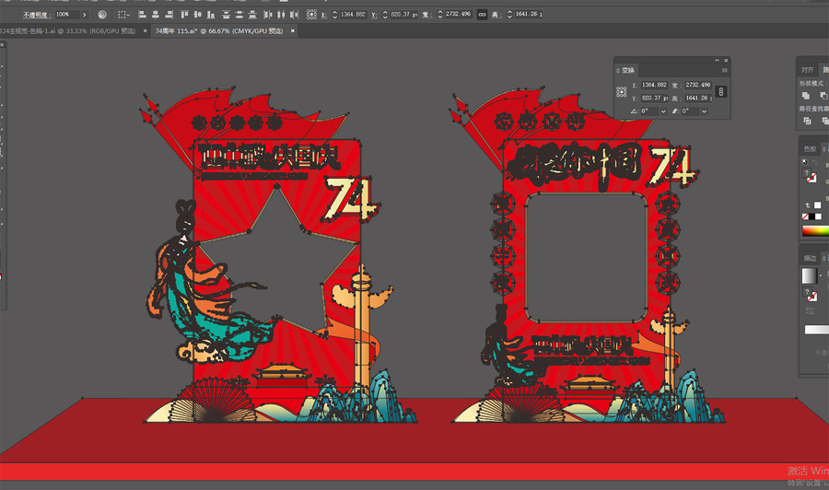Click horizontal distribute right icon
Image resolution: width=829 pixels, height=490 pixels.
(295, 15)
